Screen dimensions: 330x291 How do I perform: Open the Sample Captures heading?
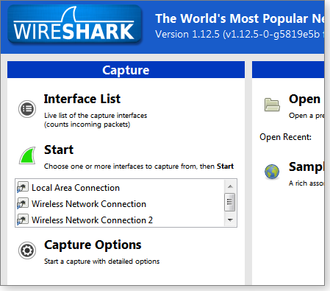point(306,167)
